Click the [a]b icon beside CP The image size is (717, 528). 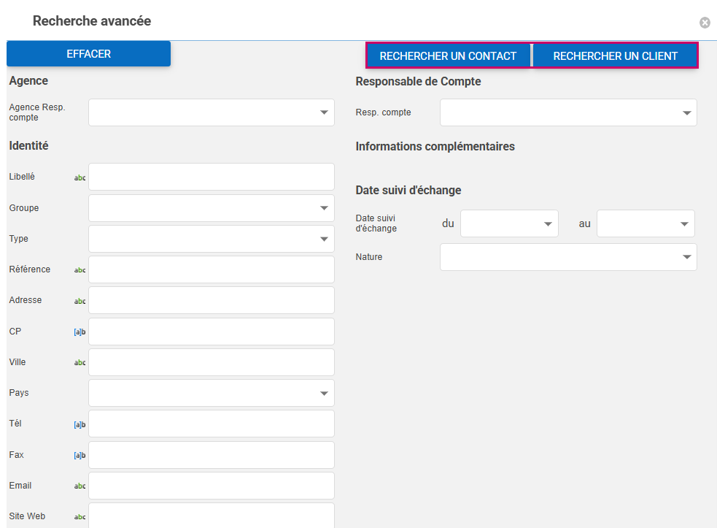click(80, 332)
